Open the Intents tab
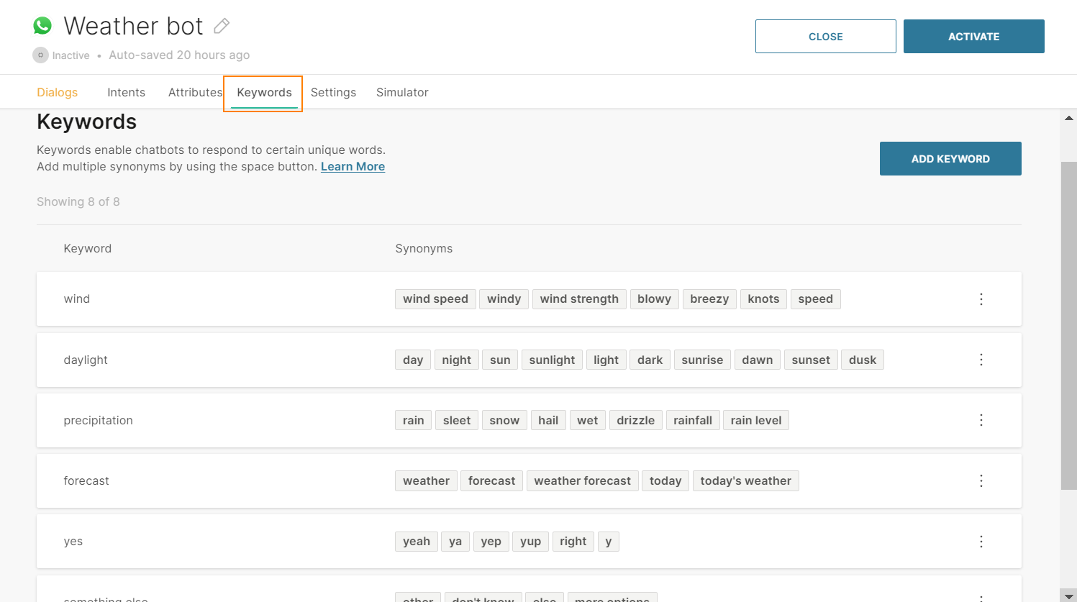 (x=126, y=92)
